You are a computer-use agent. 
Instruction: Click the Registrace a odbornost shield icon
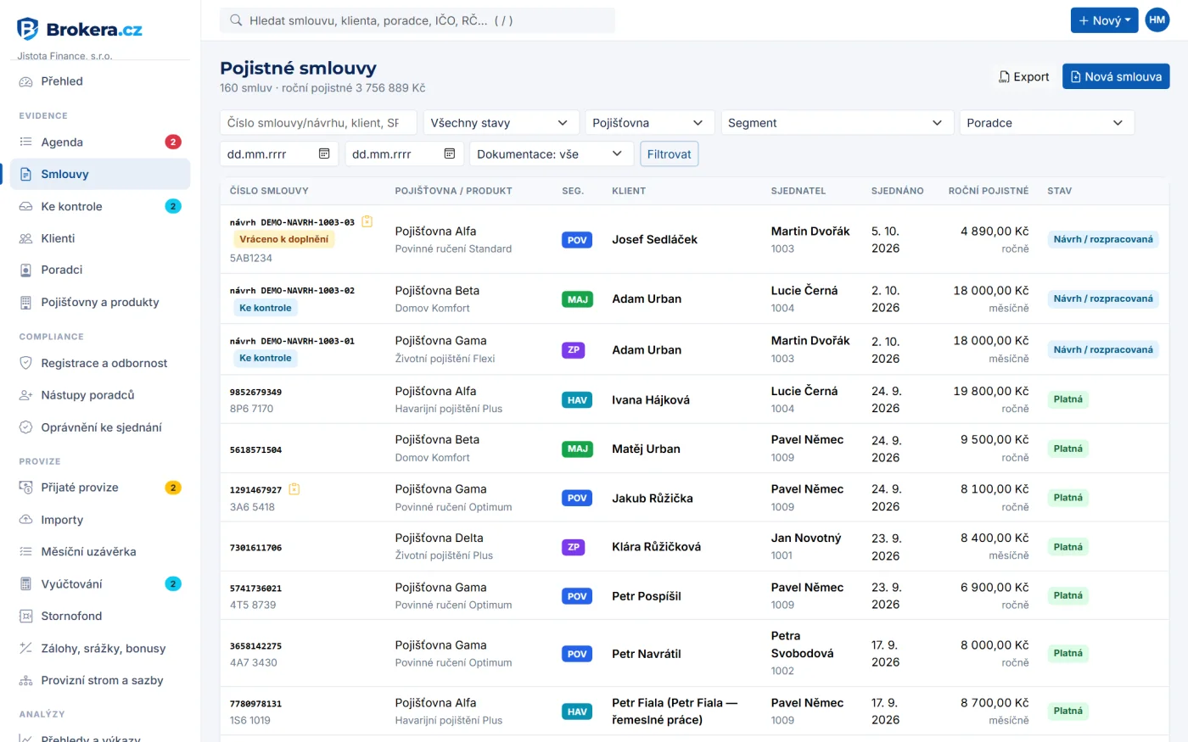click(25, 363)
